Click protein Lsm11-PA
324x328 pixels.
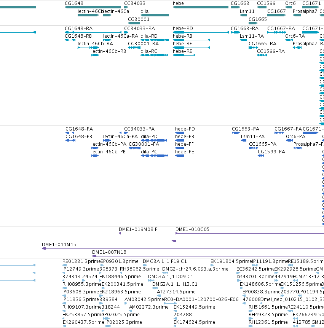pyautogui.click(x=253, y=136)
